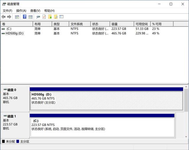Click the 主分区 blue legend swatch
Image resolution: width=189 pixels, height=150 pixels.
pos(18,141)
